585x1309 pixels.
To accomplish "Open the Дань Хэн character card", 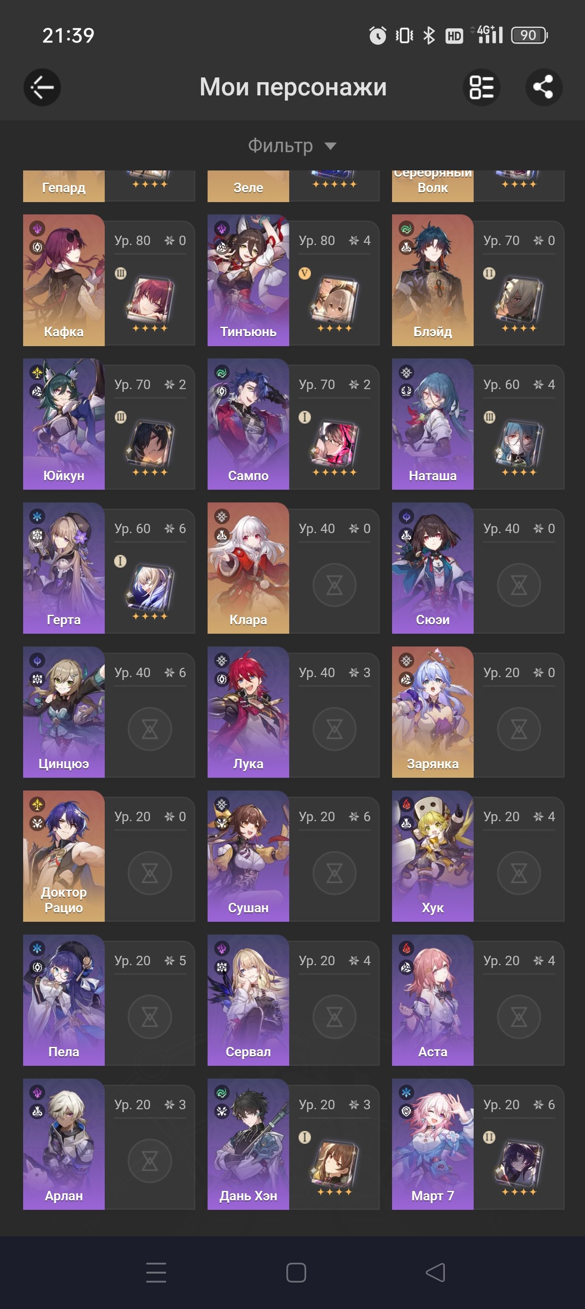I will tap(293, 1144).
